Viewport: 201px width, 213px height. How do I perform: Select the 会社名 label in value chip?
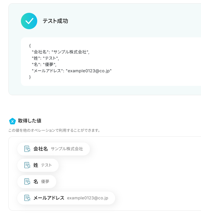(40, 149)
